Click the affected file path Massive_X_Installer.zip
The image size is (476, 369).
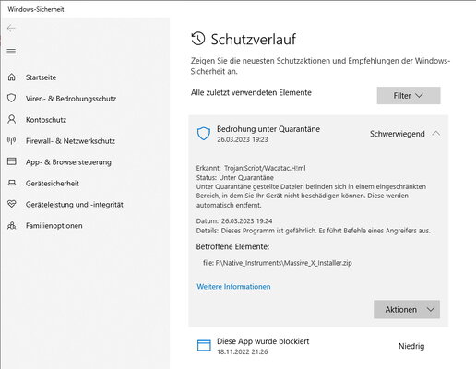278,263
